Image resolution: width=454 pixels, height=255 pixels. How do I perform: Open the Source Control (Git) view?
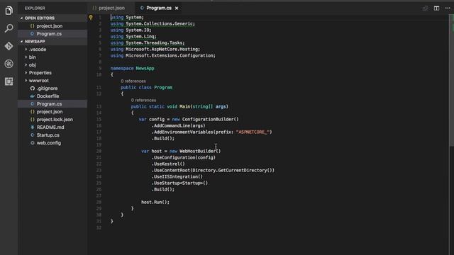tap(9, 46)
